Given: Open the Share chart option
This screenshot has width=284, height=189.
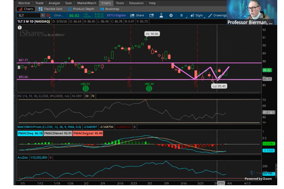Looking at the screenshot, I should tap(137, 15).
